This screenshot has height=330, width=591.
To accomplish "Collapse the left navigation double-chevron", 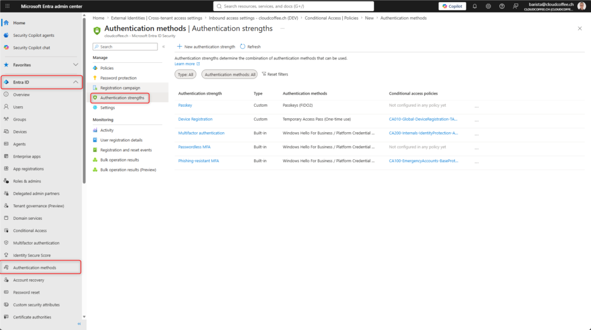I will pyautogui.click(x=79, y=324).
